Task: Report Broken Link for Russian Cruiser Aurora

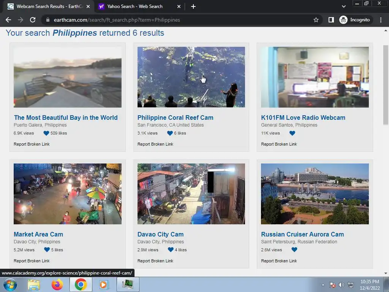Action: (x=279, y=261)
